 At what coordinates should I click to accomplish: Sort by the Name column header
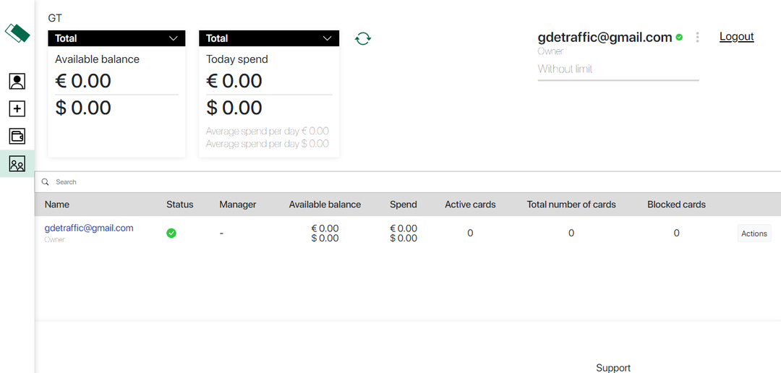pos(57,205)
